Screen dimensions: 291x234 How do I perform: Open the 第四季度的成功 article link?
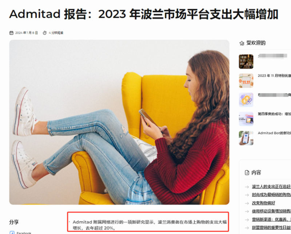[274, 114]
